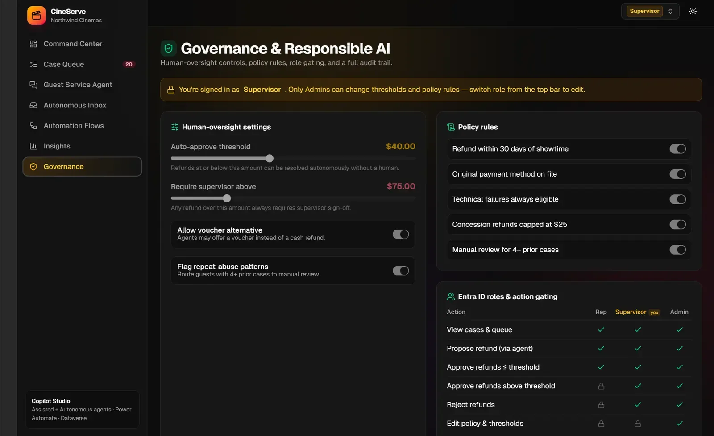
Task: Click the Supervisor lock icon for Edit policy & thresholds
Action: (x=638, y=424)
